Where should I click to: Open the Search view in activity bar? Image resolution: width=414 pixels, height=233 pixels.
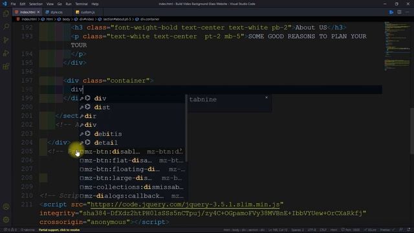pos(6,27)
